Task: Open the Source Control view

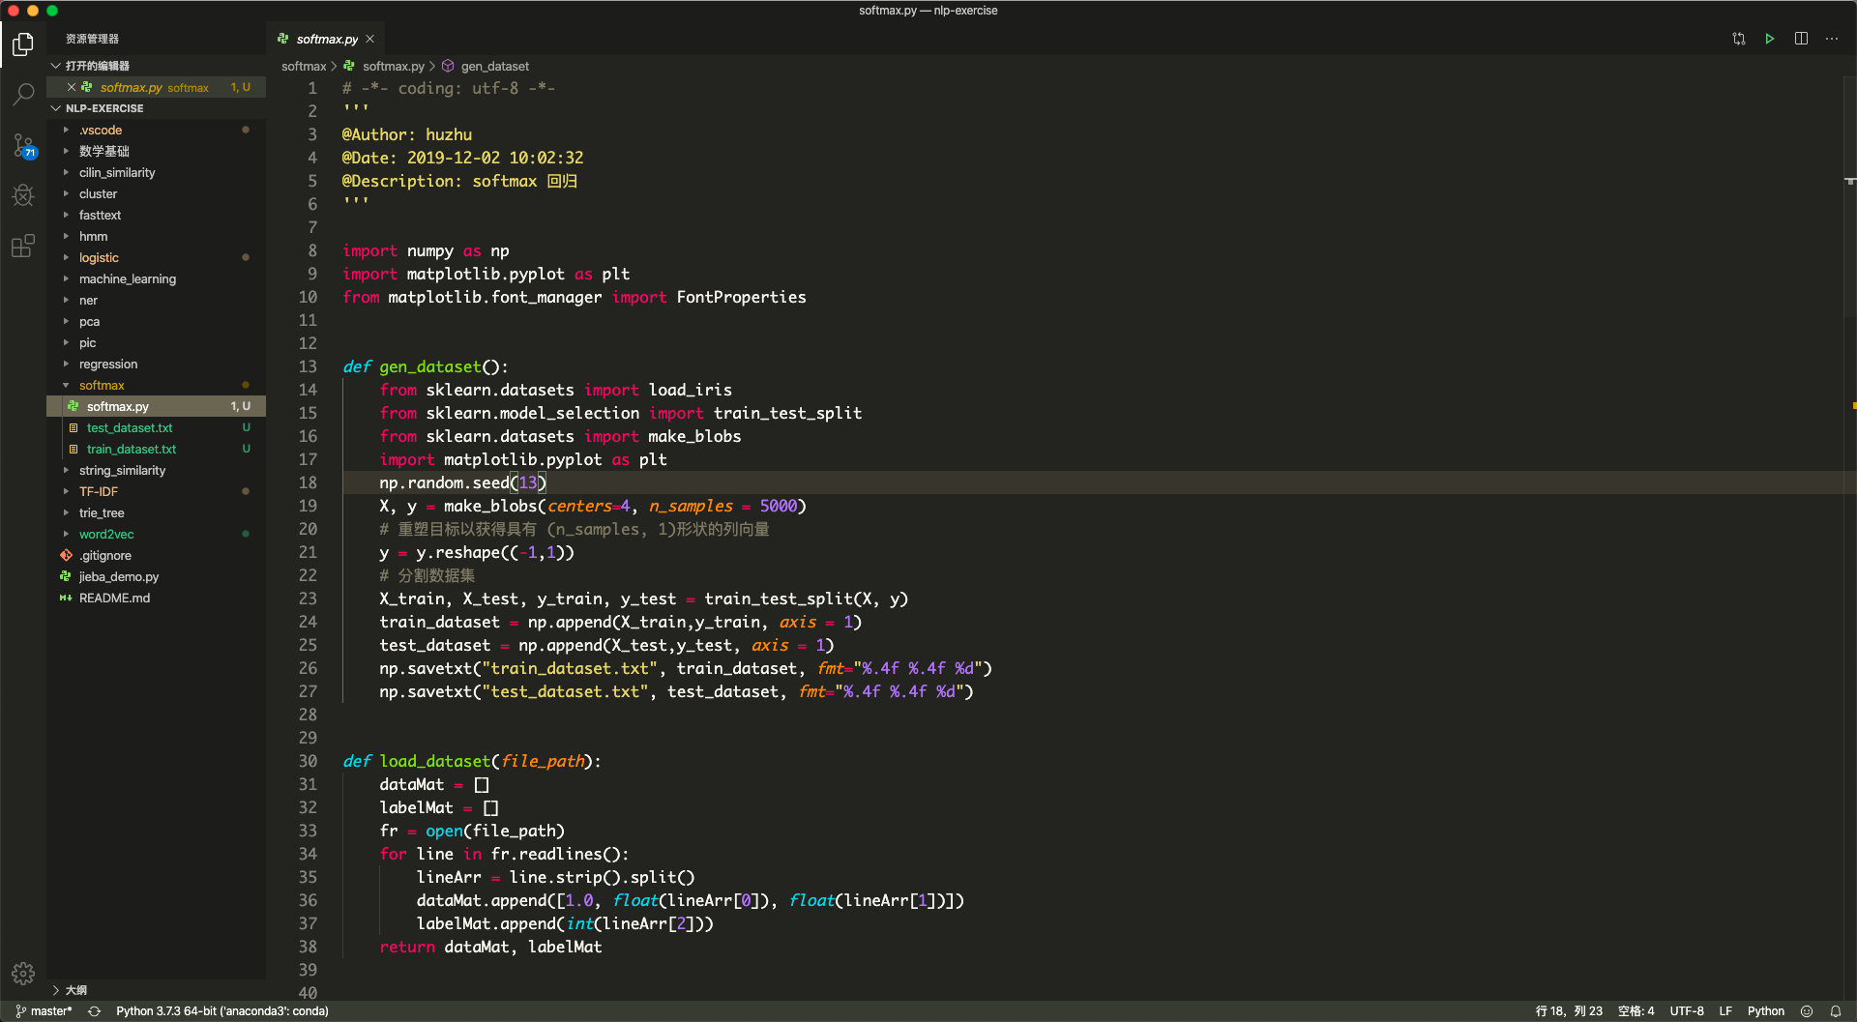Action: (23, 146)
